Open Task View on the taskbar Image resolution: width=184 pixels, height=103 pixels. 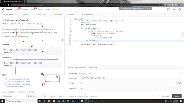[45, 101]
